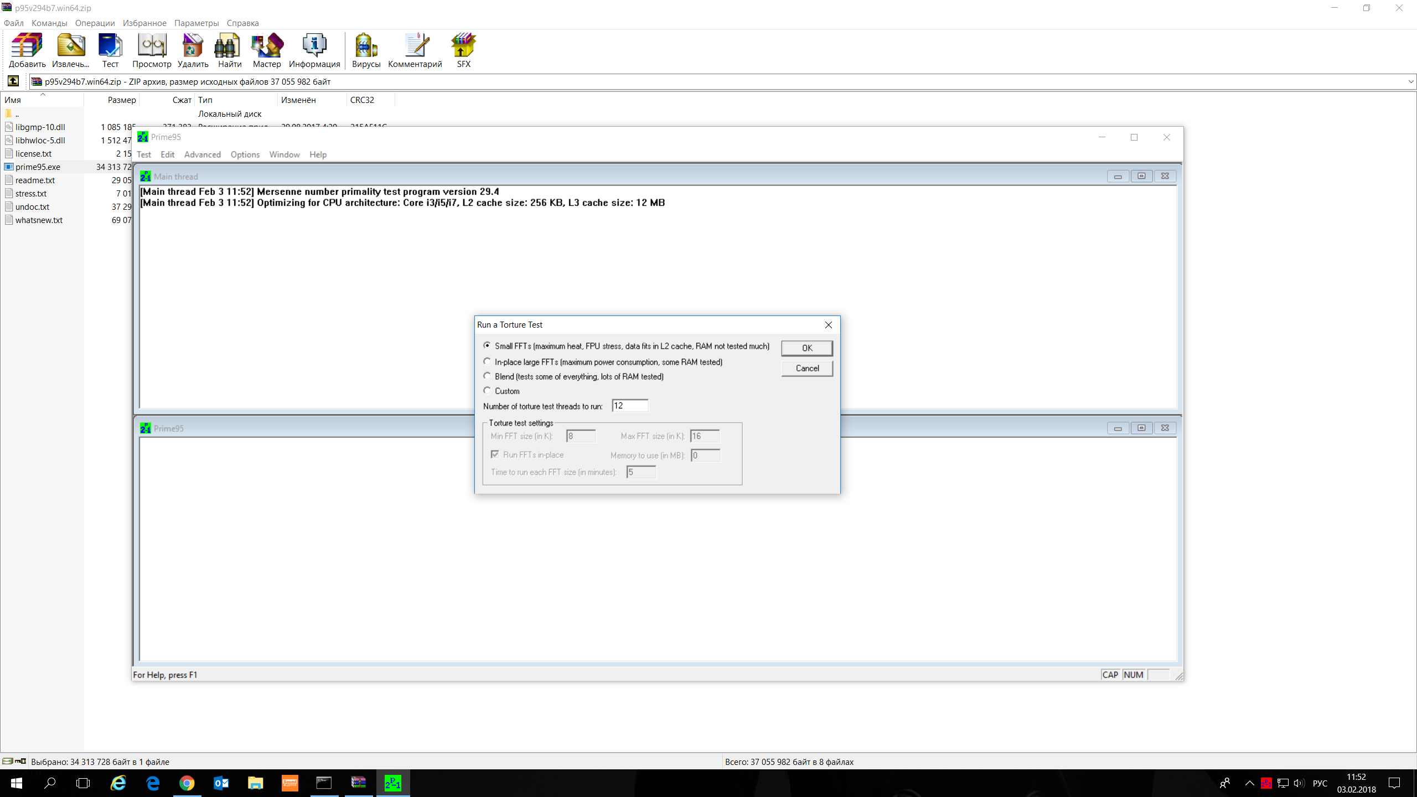Click the Добавить (Add) toolbar icon
This screenshot has width=1417, height=797.
[x=27, y=50]
